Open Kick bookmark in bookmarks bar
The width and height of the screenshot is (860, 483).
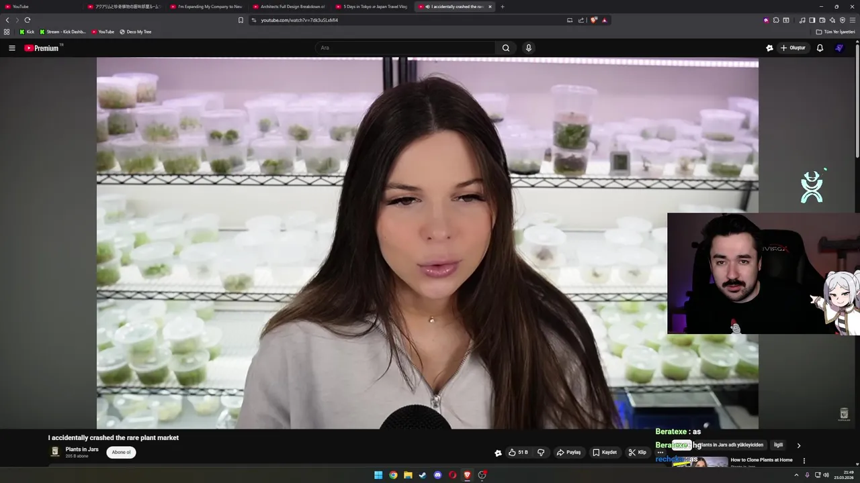(26, 32)
